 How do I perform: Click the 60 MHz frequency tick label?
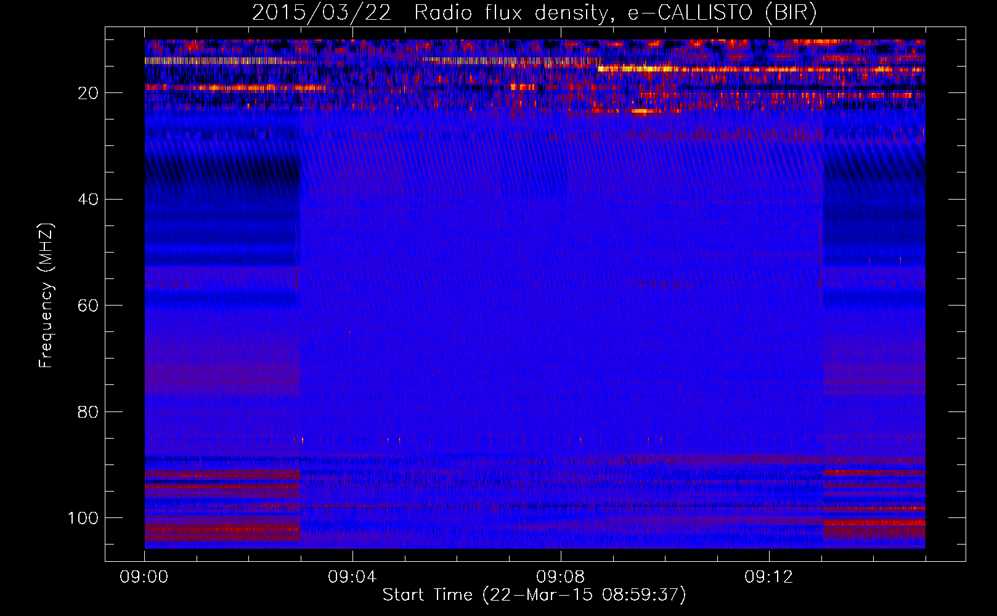[89, 306]
